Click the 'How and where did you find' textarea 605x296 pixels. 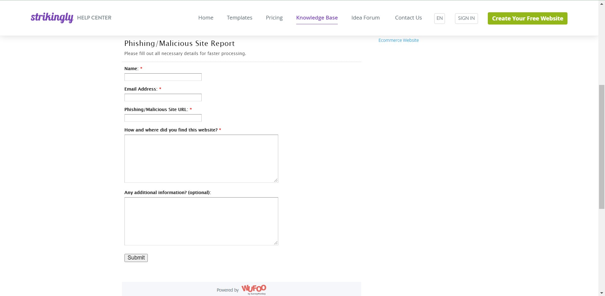[201, 159]
